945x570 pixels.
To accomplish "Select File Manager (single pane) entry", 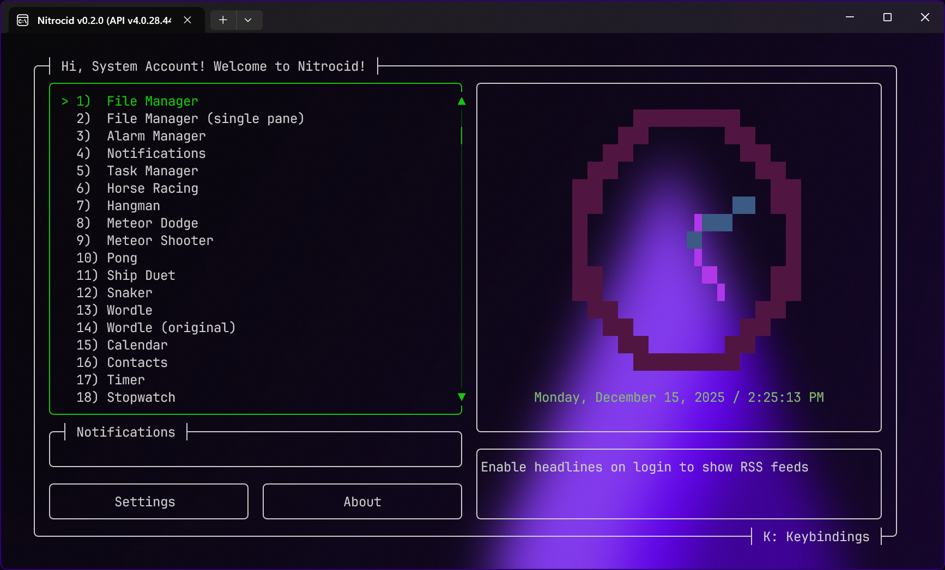I will click(205, 119).
